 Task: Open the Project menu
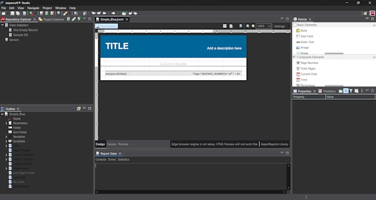[x=47, y=8]
